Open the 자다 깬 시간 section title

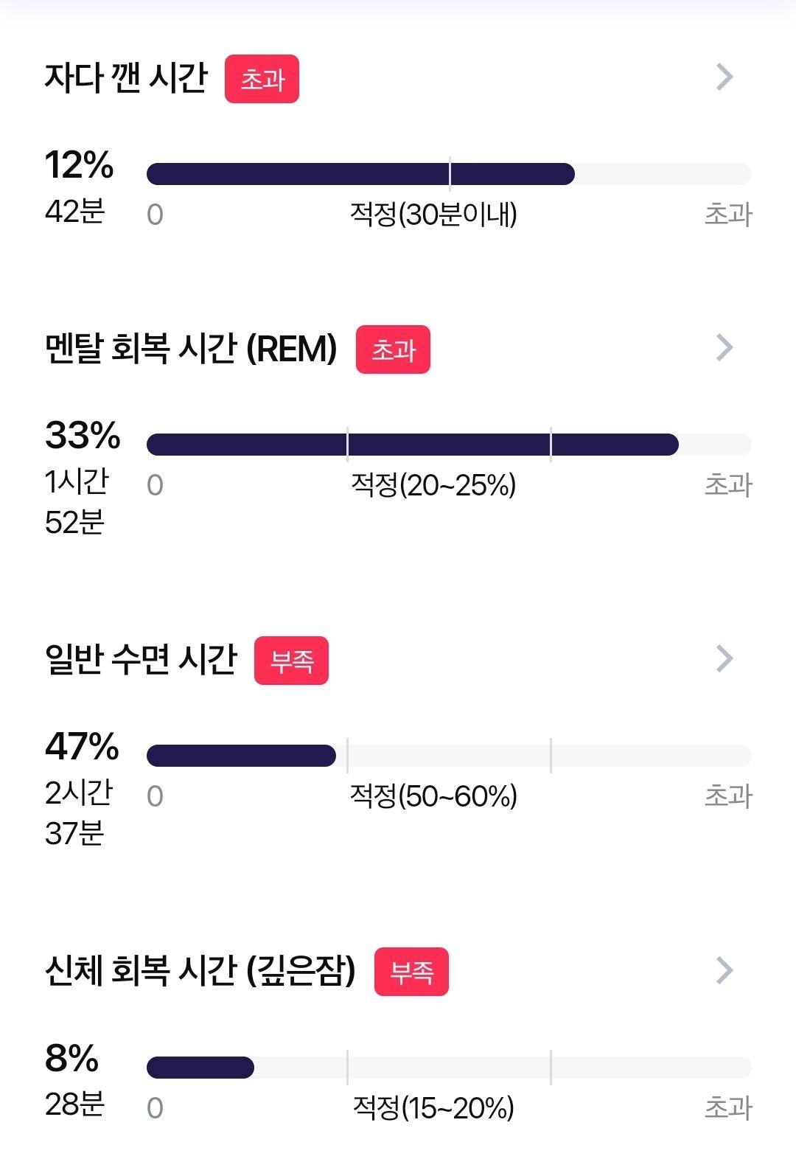click(126, 77)
